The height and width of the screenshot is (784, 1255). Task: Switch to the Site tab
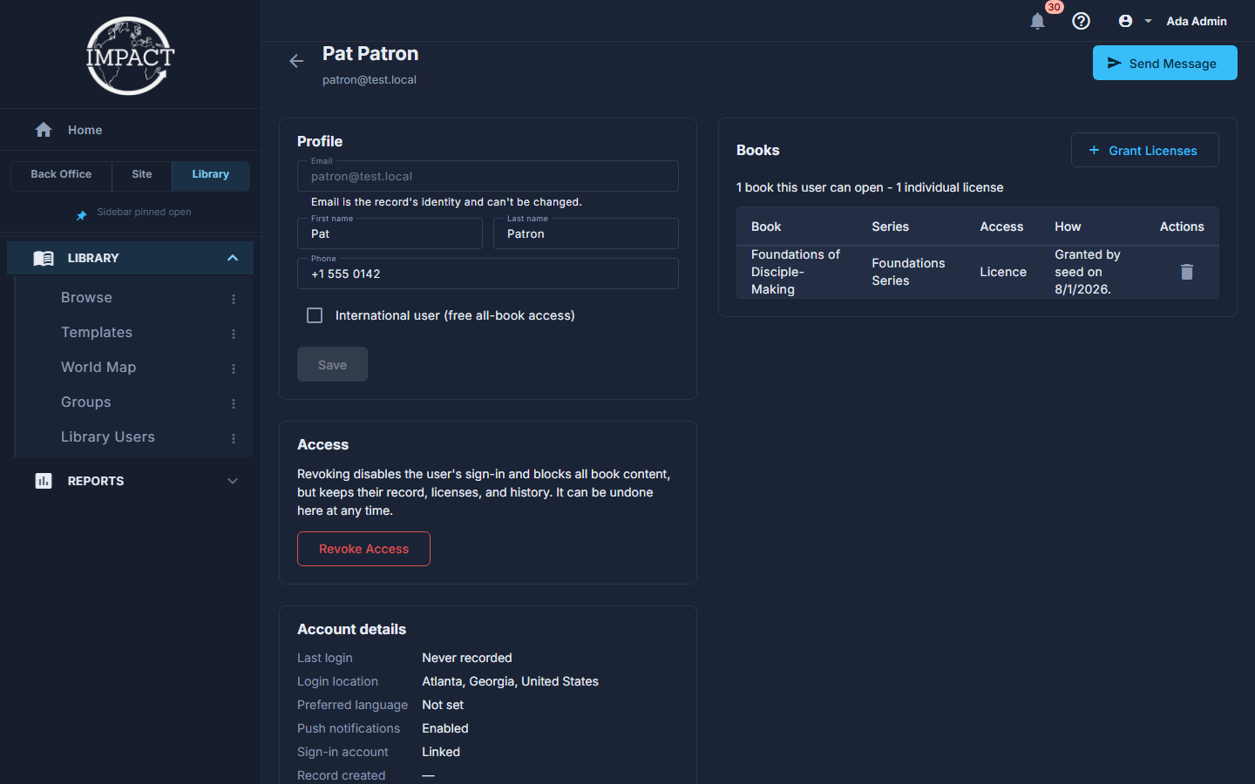pos(142,175)
